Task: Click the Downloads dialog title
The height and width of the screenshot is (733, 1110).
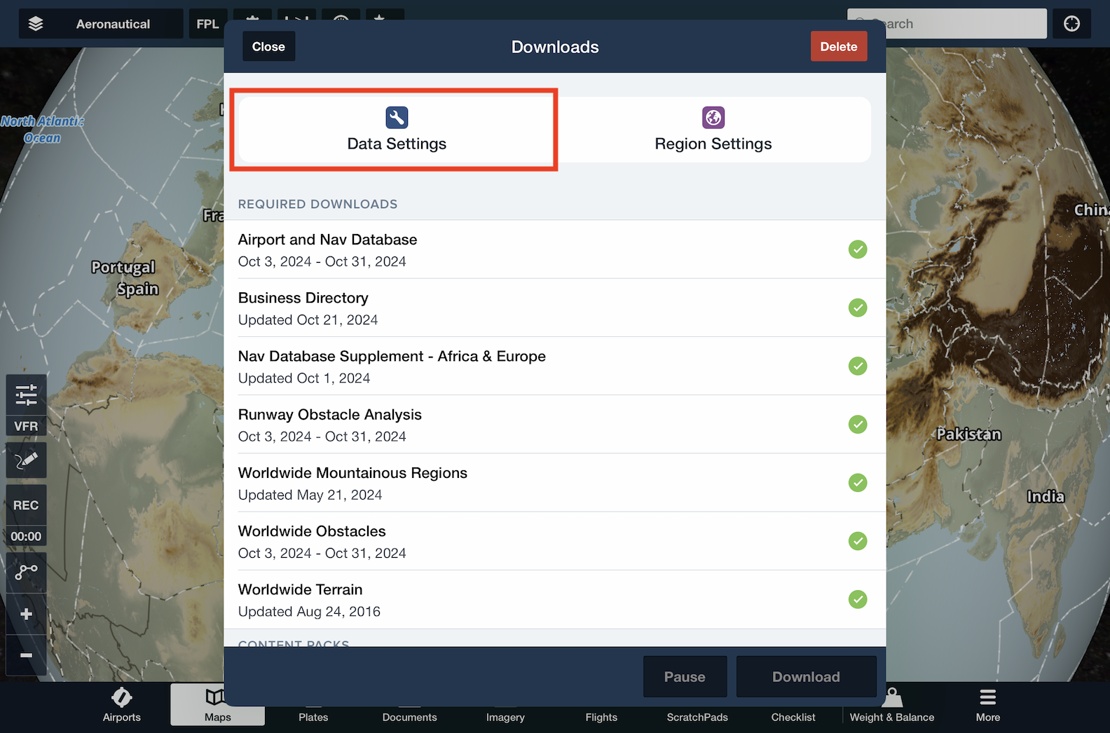Action: (x=555, y=47)
